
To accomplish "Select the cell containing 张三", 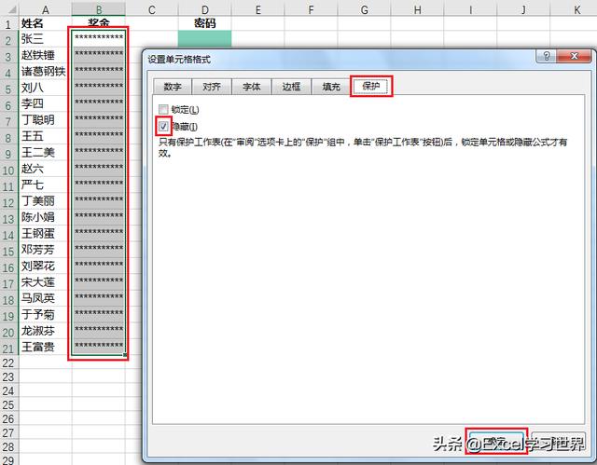I will coord(46,39).
